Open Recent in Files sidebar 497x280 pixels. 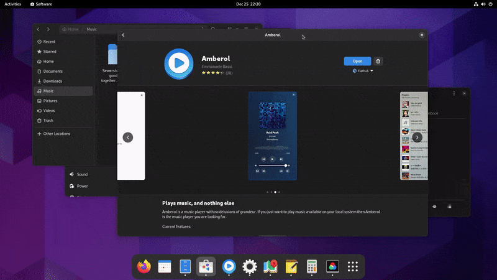point(63,42)
